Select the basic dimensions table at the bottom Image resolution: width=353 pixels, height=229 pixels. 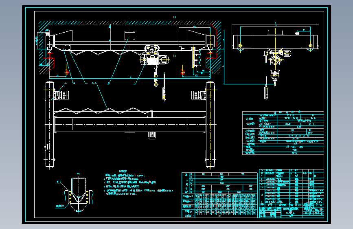(219, 195)
